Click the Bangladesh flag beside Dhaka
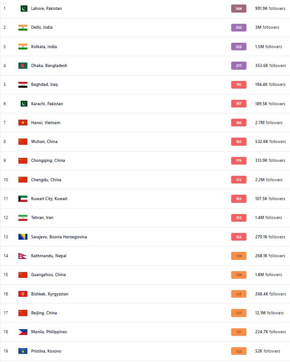This screenshot has width=290, height=362. pyautogui.click(x=23, y=66)
